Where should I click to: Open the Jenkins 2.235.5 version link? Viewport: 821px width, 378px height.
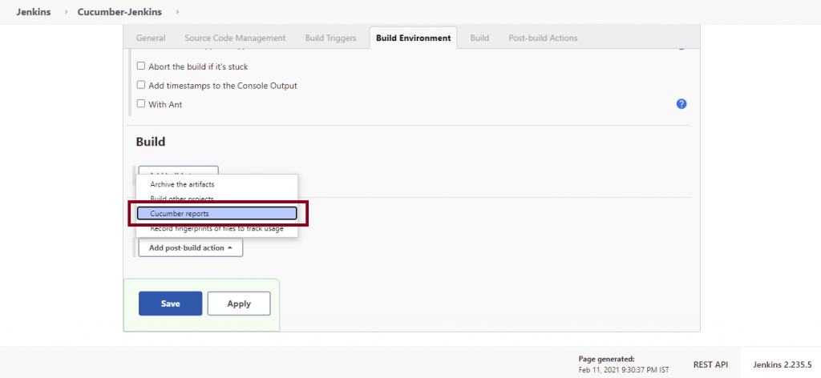coord(783,364)
